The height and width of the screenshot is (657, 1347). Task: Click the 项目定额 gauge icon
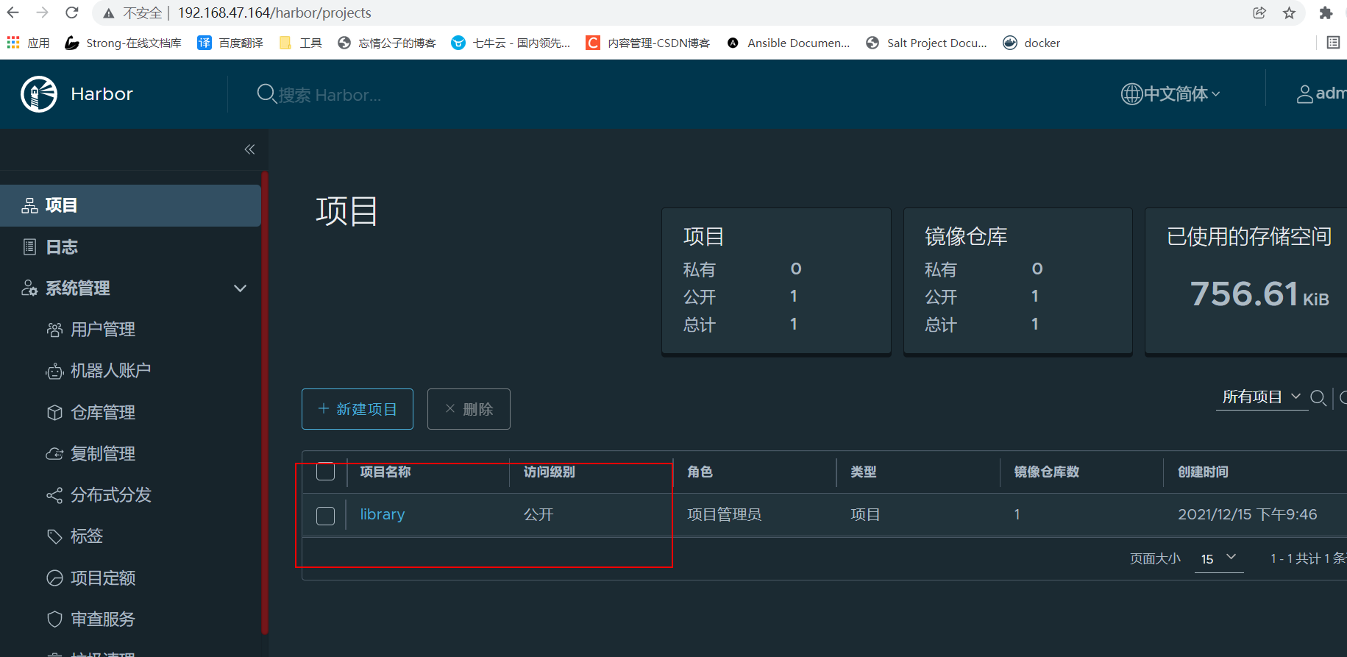(54, 578)
